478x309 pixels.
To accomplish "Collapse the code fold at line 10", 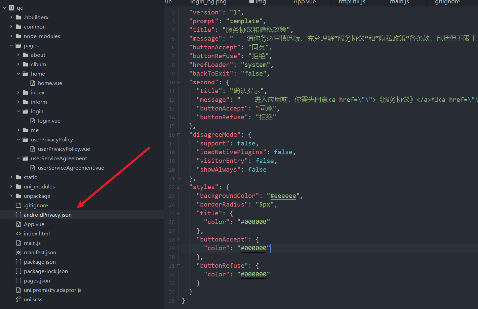I will pos(179,82).
